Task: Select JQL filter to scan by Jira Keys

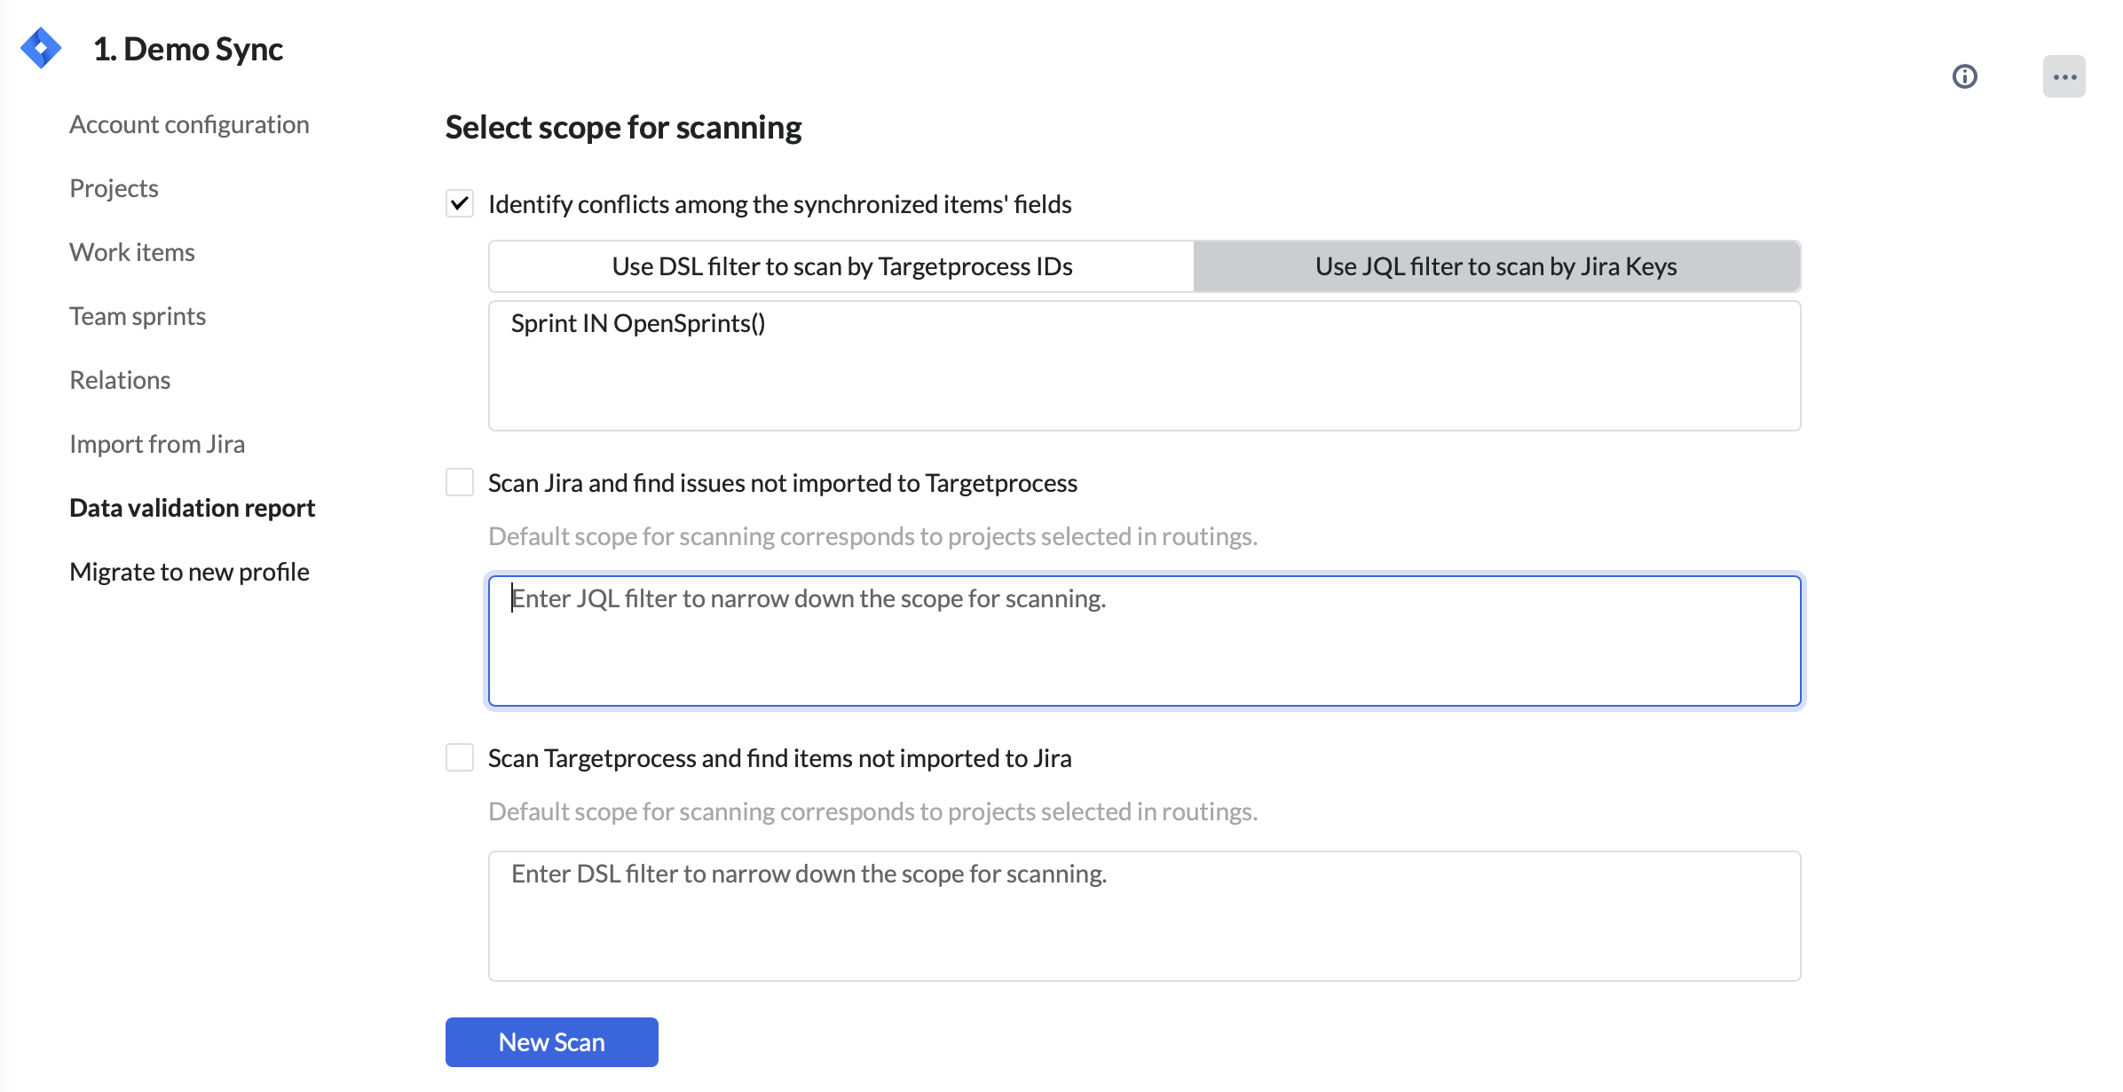Action: [x=1496, y=266]
